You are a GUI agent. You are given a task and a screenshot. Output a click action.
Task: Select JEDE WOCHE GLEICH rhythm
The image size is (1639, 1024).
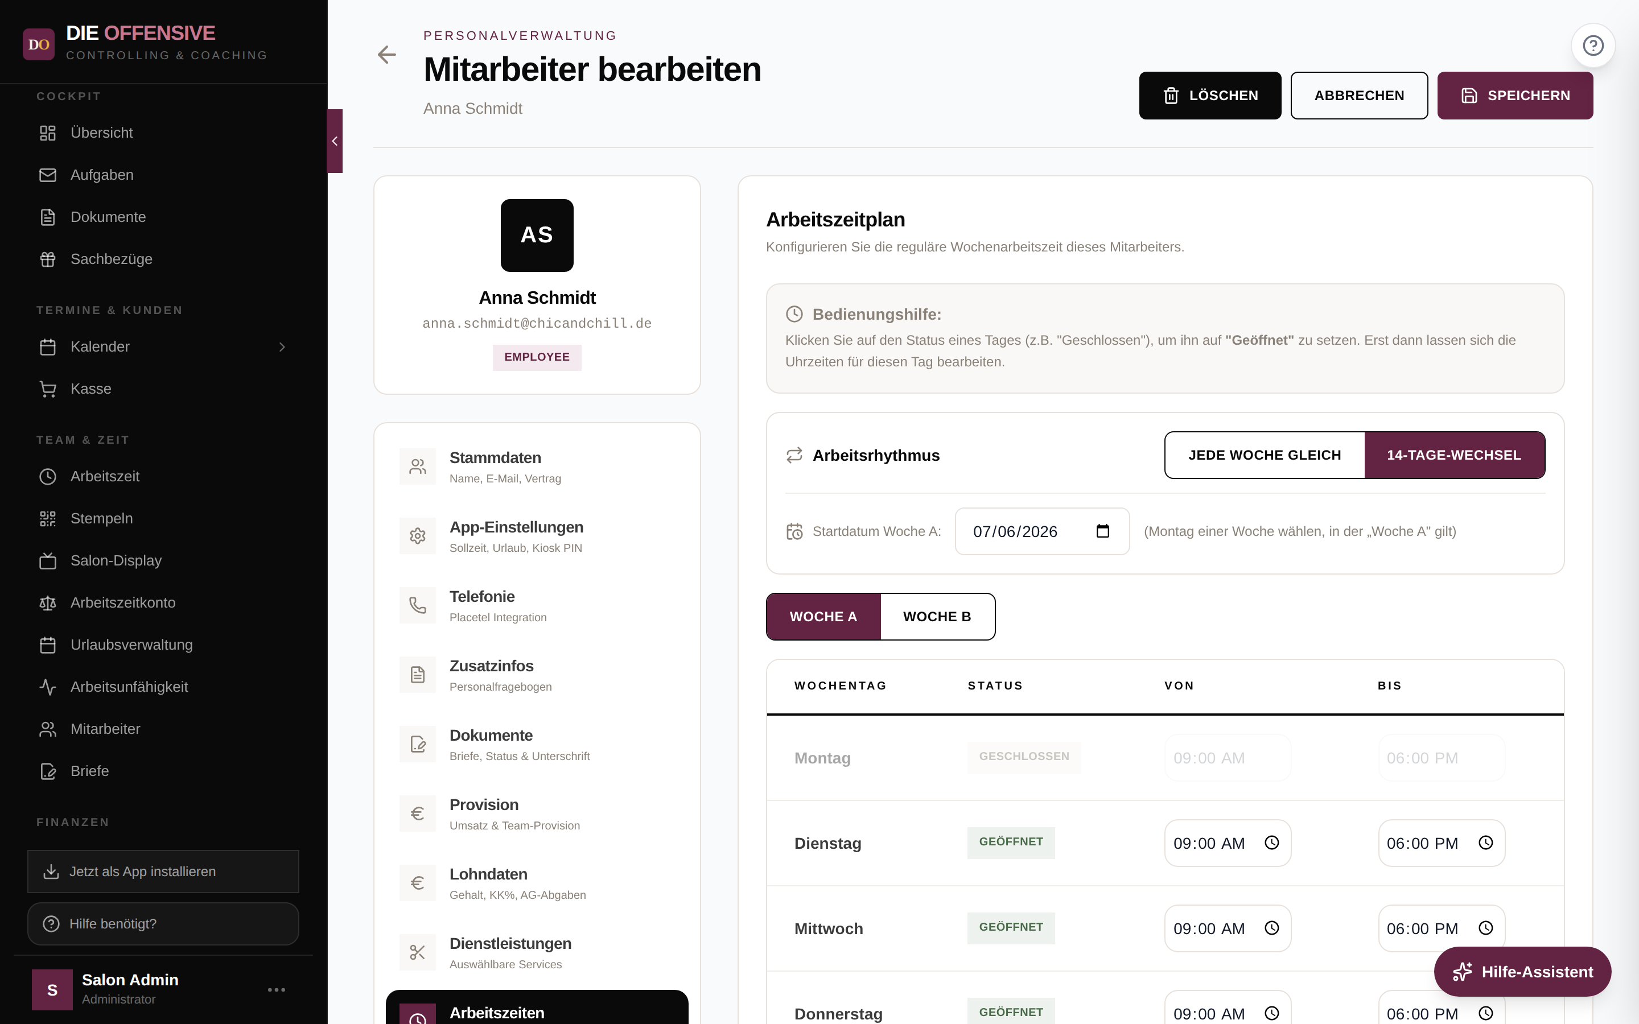[x=1265, y=455]
